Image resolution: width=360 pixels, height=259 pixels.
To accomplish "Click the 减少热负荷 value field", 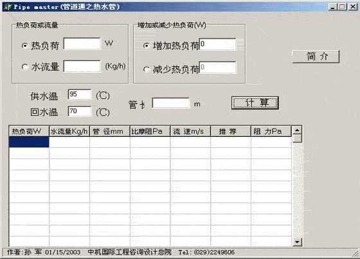I will 217,67.
